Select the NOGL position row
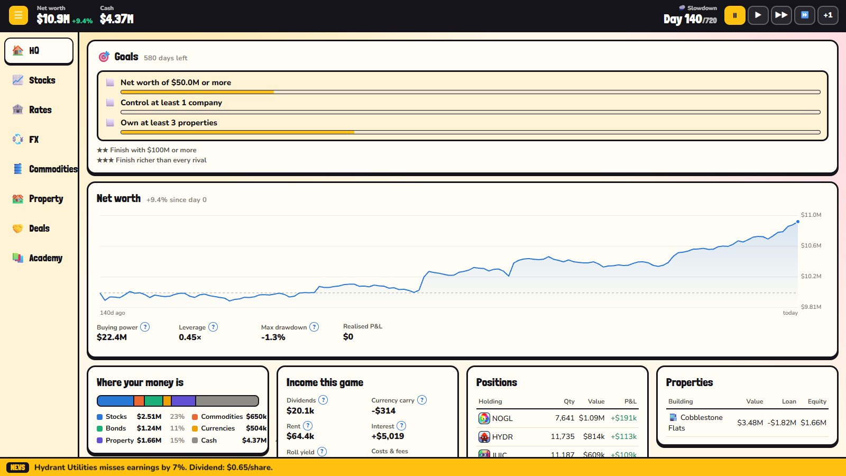The width and height of the screenshot is (846, 476). tap(557, 418)
